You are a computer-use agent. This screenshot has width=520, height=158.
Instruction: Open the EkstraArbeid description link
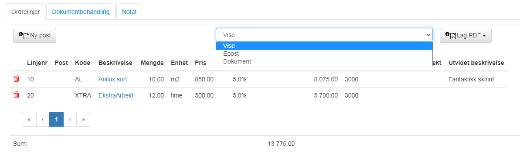point(116,95)
